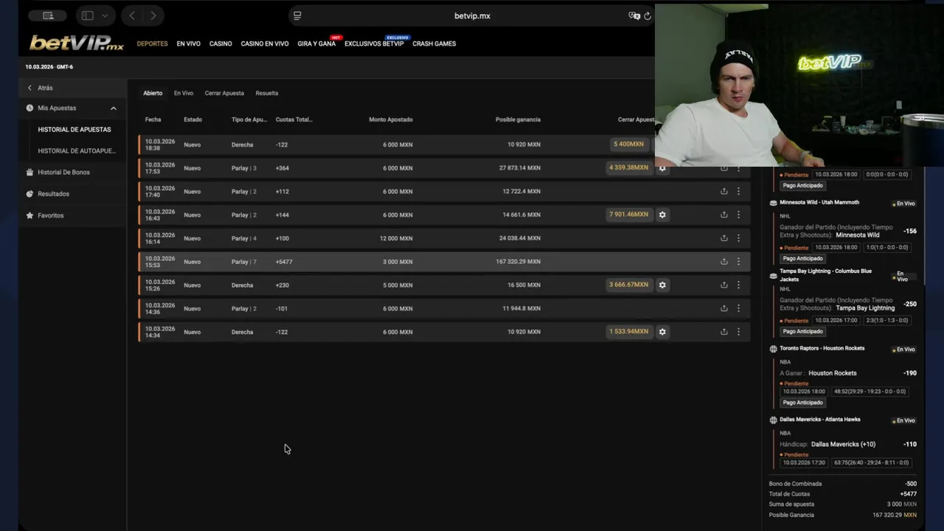Open Historial De Bonos
Viewport: 944px width, 531px height.
[63, 173]
